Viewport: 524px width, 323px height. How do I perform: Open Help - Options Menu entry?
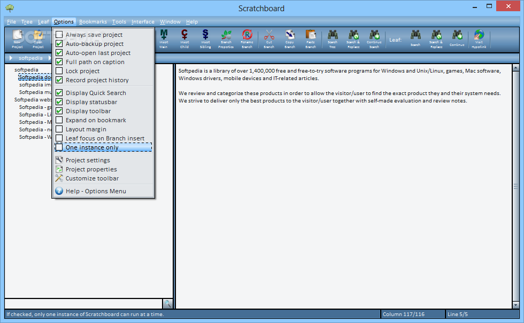point(103,191)
